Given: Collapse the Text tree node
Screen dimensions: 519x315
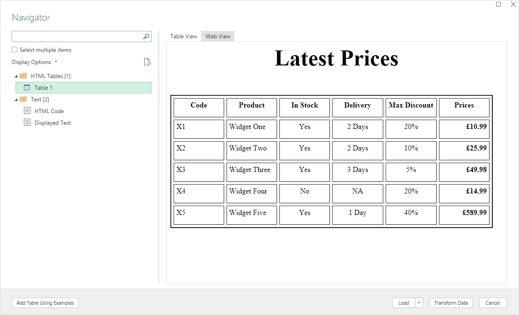Looking at the screenshot, I should 16,100.
